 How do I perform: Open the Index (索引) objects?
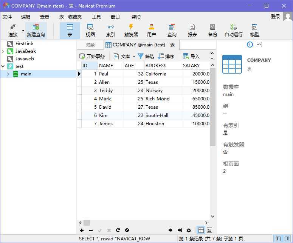click(x=111, y=31)
